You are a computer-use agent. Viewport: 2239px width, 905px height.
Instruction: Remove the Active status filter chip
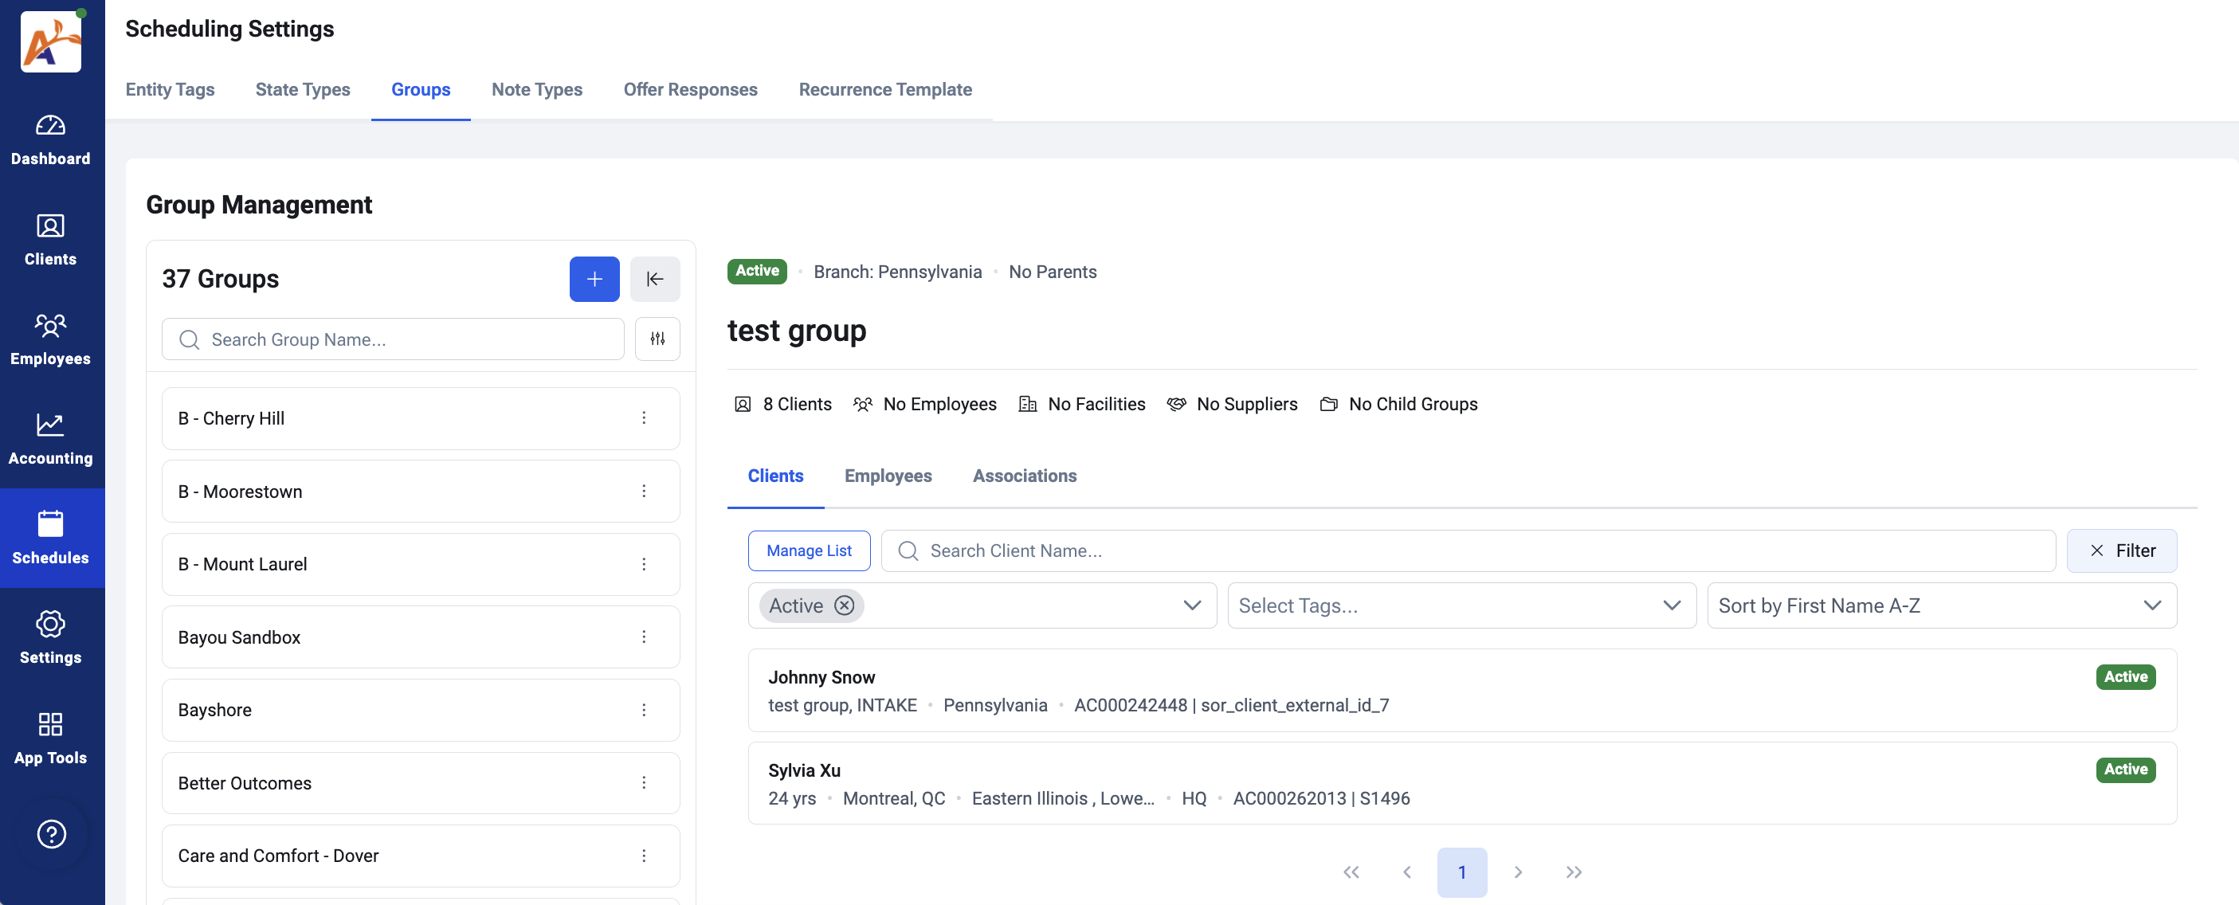pos(844,605)
